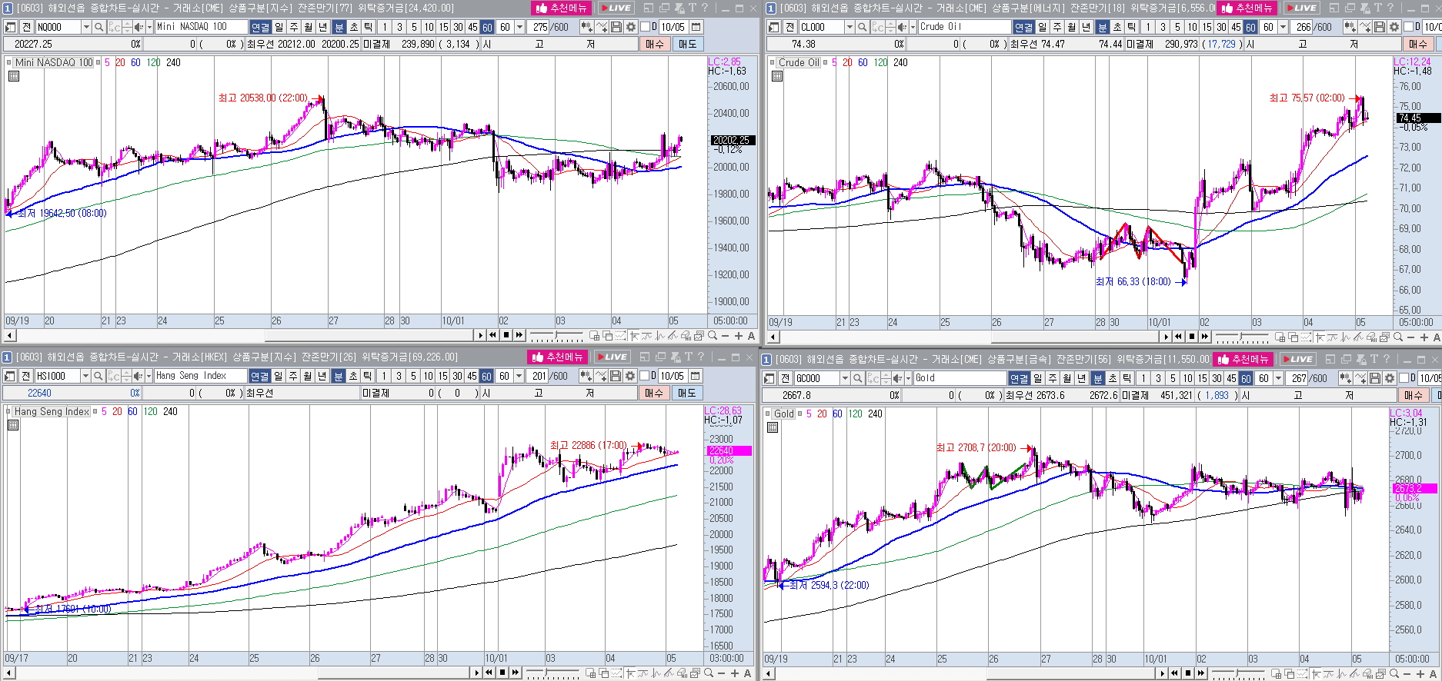The width and height of the screenshot is (1442, 681).
Task: Adjust the zoom slider under Mini NASDAQ 100 chart
Action: [x=556, y=335]
